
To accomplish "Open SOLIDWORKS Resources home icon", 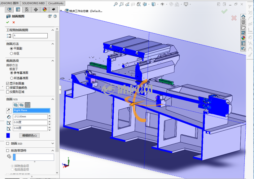I will [243, 17].
